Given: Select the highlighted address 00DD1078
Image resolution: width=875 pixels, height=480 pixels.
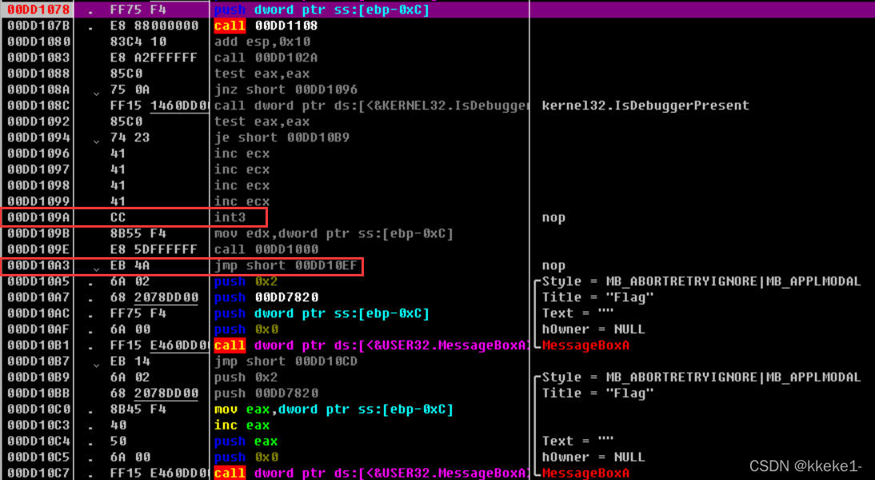Looking at the screenshot, I should pyautogui.click(x=38, y=9).
